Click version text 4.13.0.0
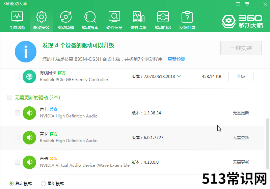270x189 pixels. tap(151, 162)
